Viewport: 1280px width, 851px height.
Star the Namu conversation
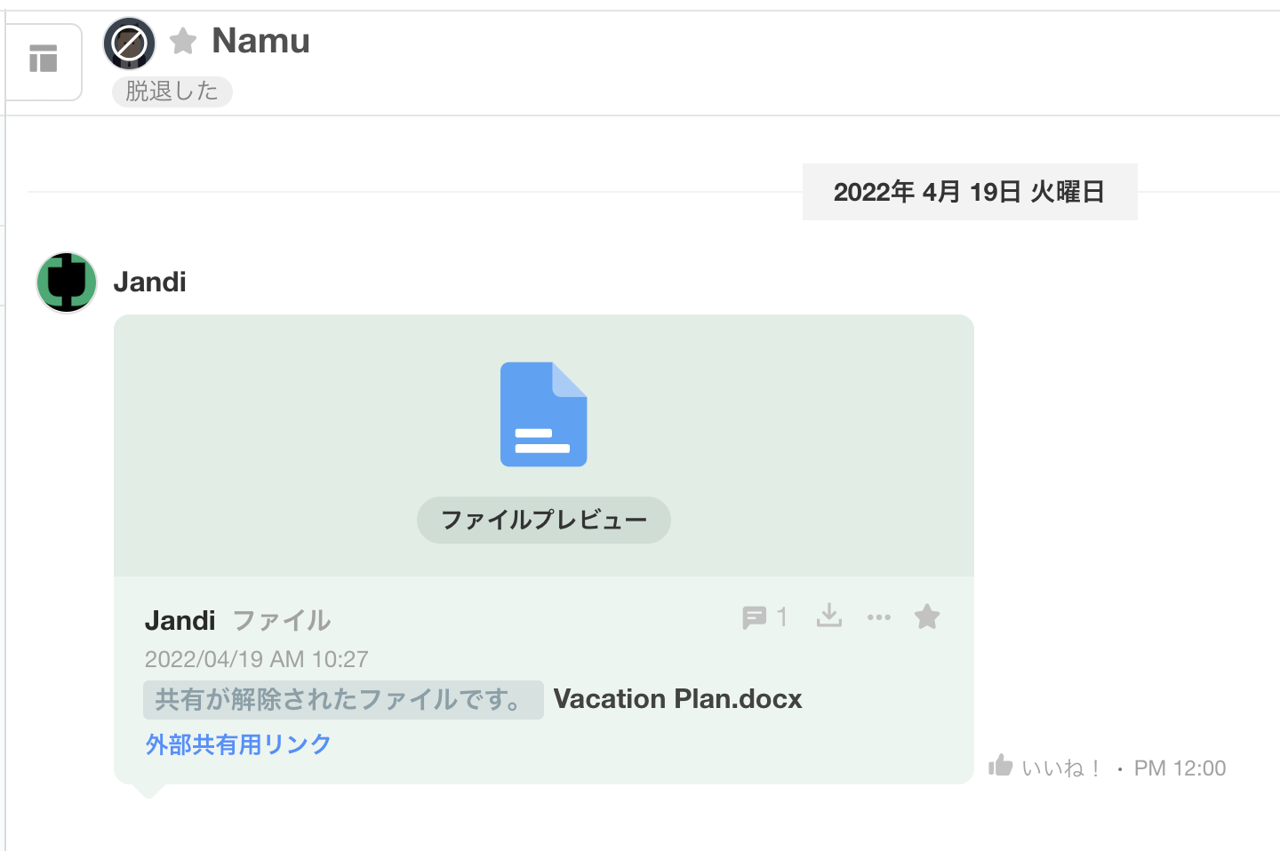[x=183, y=41]
